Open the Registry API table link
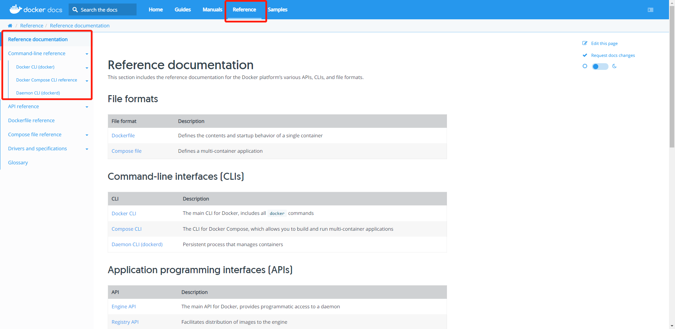This screenshot has height=329, width=675. [125, 322]
